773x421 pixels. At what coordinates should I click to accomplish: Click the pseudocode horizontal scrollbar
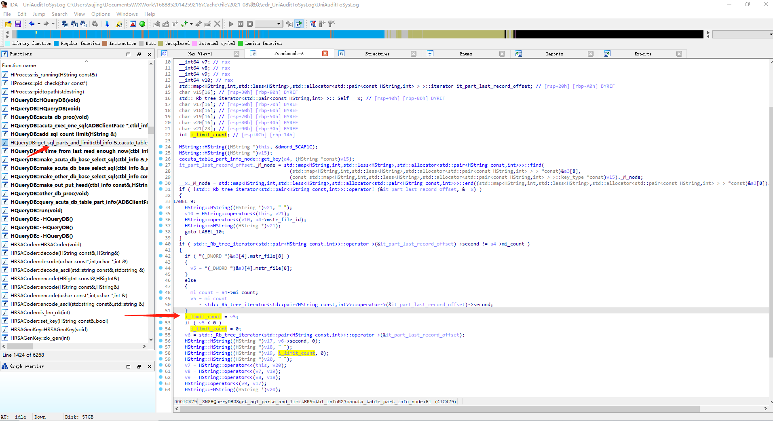[440, 409]
